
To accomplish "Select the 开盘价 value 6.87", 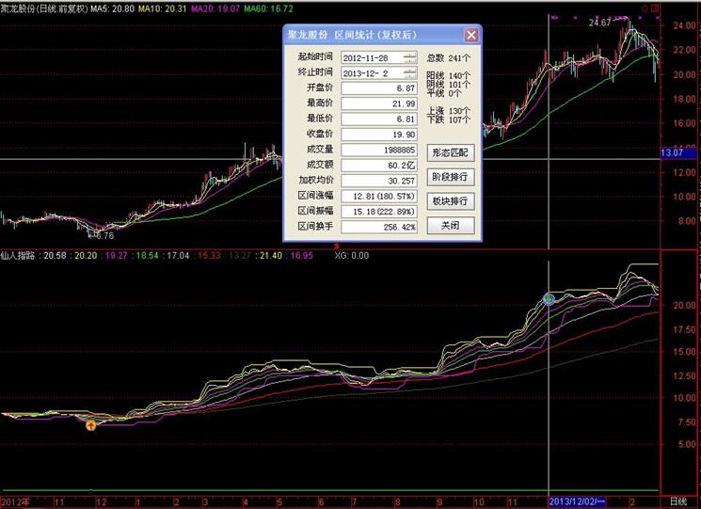I will pyautogui.click(x=379, y=88).
